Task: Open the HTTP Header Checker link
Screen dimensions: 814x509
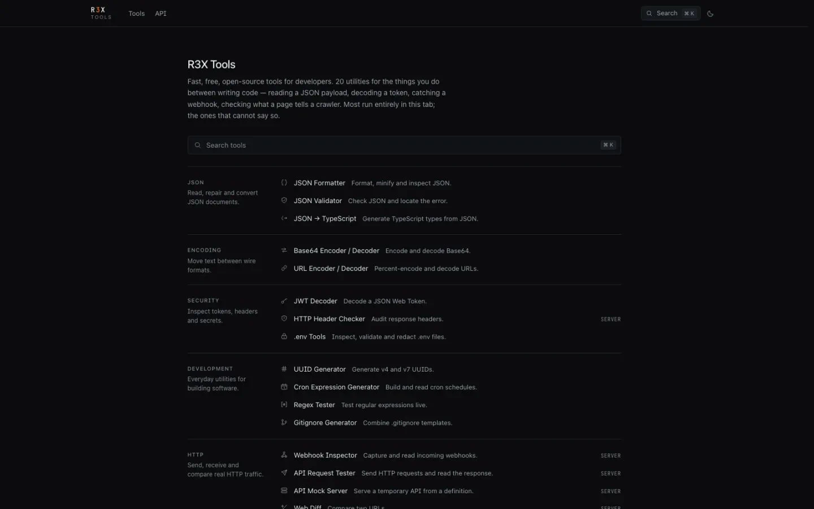Action: coord(329,319)
